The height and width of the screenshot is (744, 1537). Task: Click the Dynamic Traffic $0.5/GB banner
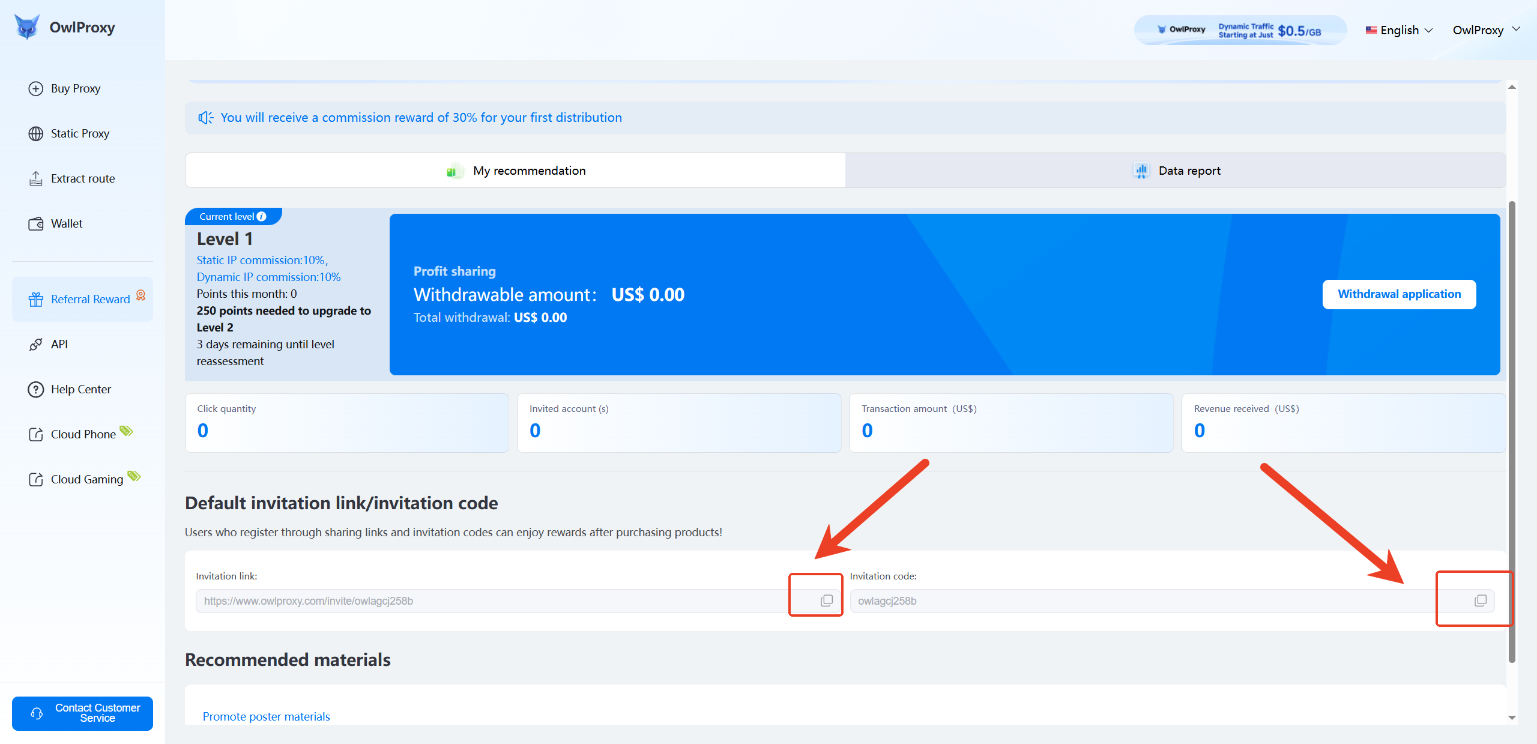click(1240, 30)
